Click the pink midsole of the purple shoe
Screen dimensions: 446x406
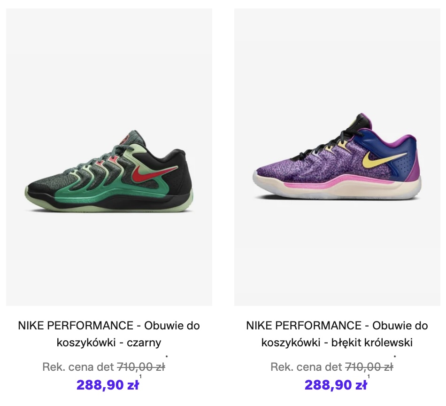tap(329, 181)
